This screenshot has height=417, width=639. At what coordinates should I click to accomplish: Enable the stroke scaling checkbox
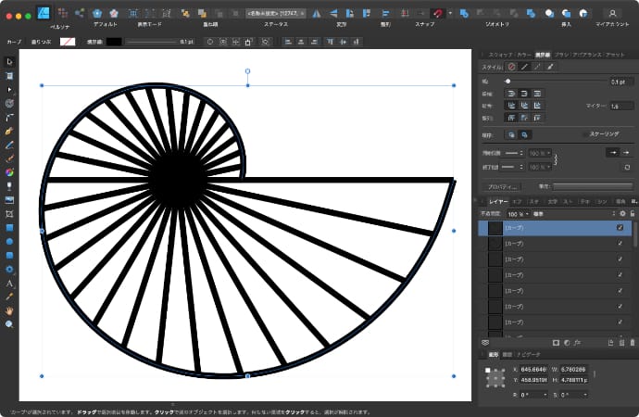584,133
